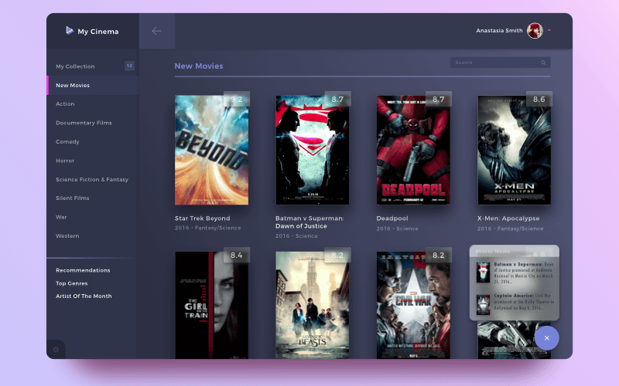
Task: Click the Batman v Superman: Dawn of Justice title
Action: coord(309,222)
